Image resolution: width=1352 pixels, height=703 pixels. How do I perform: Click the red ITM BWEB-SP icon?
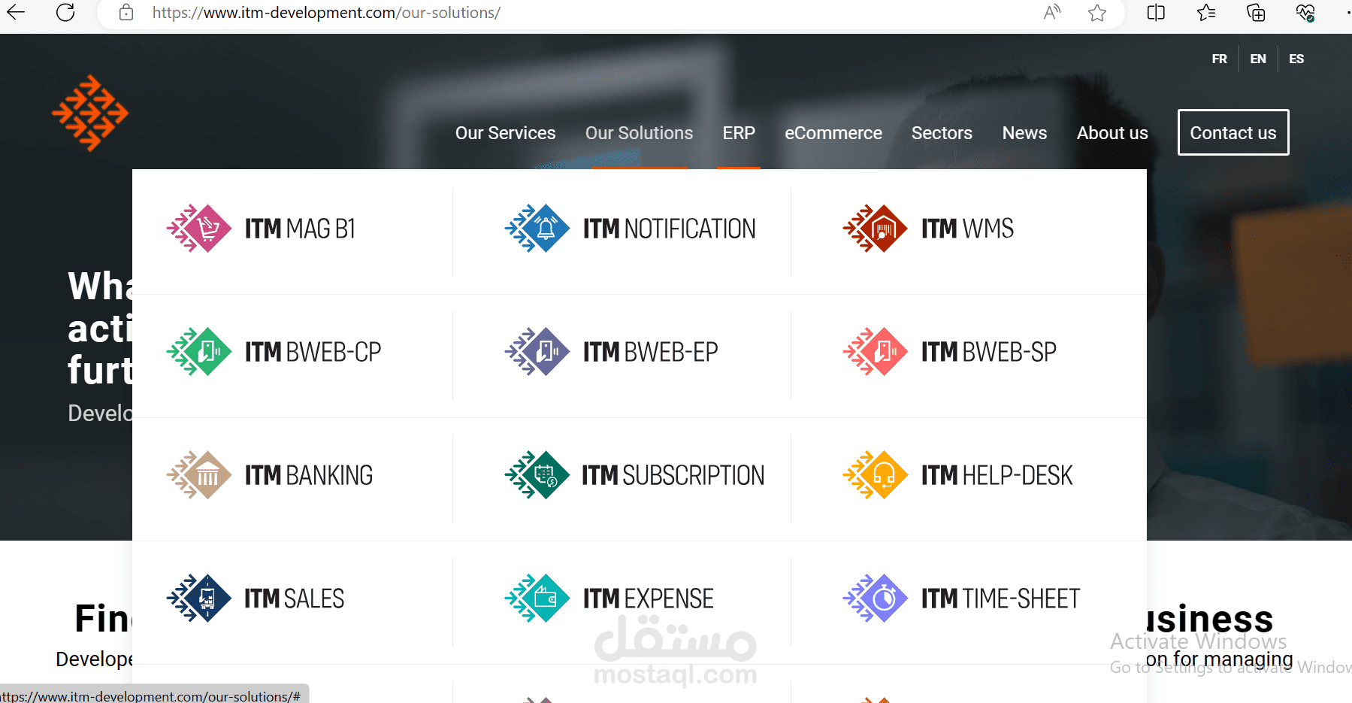point(876,351)
